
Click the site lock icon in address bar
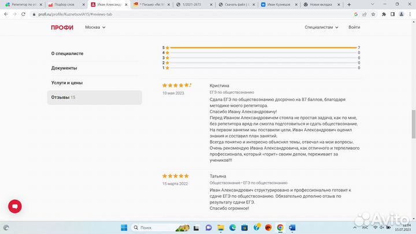point(34,14)
